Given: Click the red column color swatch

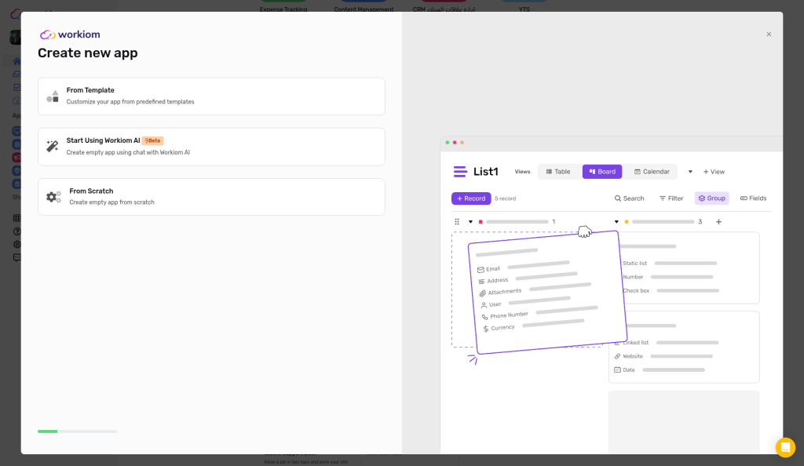Looking at the screenshot, I should pyautogui.click(x=481, y=222).
